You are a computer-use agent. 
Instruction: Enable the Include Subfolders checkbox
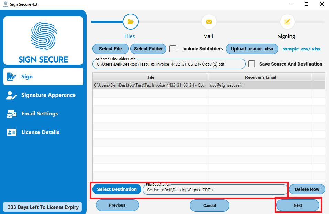point(173,49)
